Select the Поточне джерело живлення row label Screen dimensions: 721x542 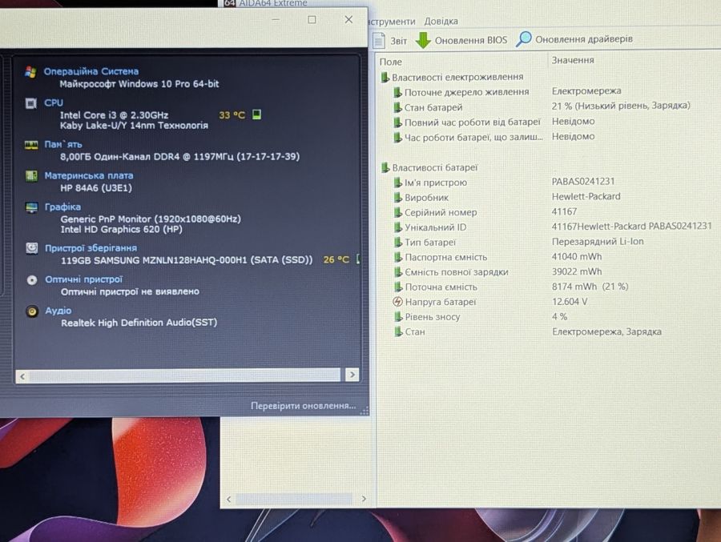pos(466,92)
